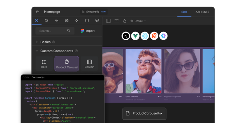Image resolution: width=240 pixels, height=123 pixels.
Task: Click the './carousel-next' import line
Action: point(55,91)
